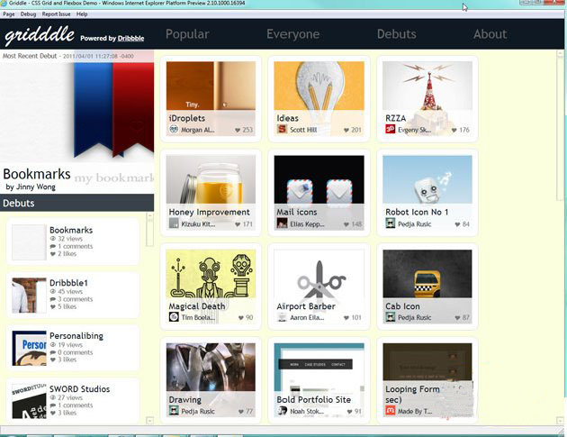Click the Debuts list scroll down arrow
The width and height of the screenshot is (567, 437).
(x=149, y=420)
